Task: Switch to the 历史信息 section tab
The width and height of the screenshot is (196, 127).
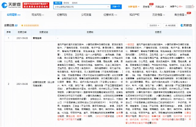Action: point(159,15)
